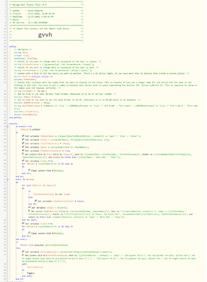Image resolution: width=207 pixels, height=282 pixels.
Task: Click the set-variable icon for {TileTime[tile]} = $now
Action: pyautogui.click(x=23, y=143)
